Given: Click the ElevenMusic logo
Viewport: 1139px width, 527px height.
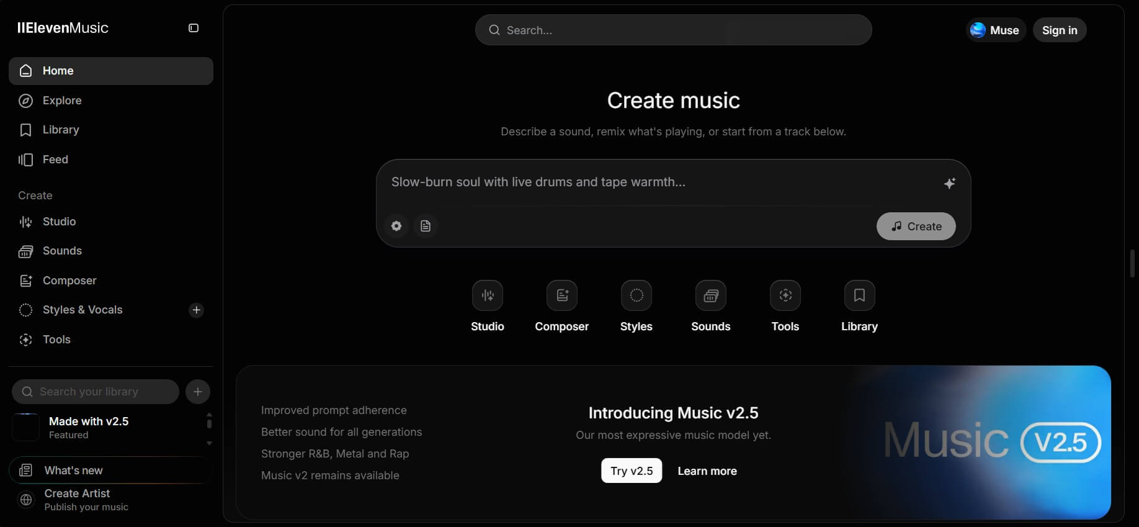Looking at the screenshot, I should [63, 28].
